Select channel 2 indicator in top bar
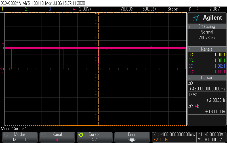This screenshot has width=227, height=143. pyautogui.click(x=26, y=9)
